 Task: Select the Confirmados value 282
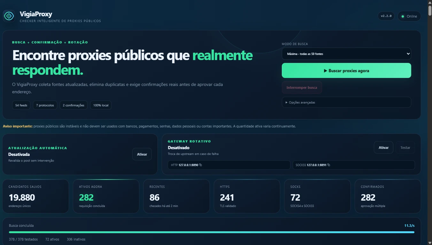point(368,197)
